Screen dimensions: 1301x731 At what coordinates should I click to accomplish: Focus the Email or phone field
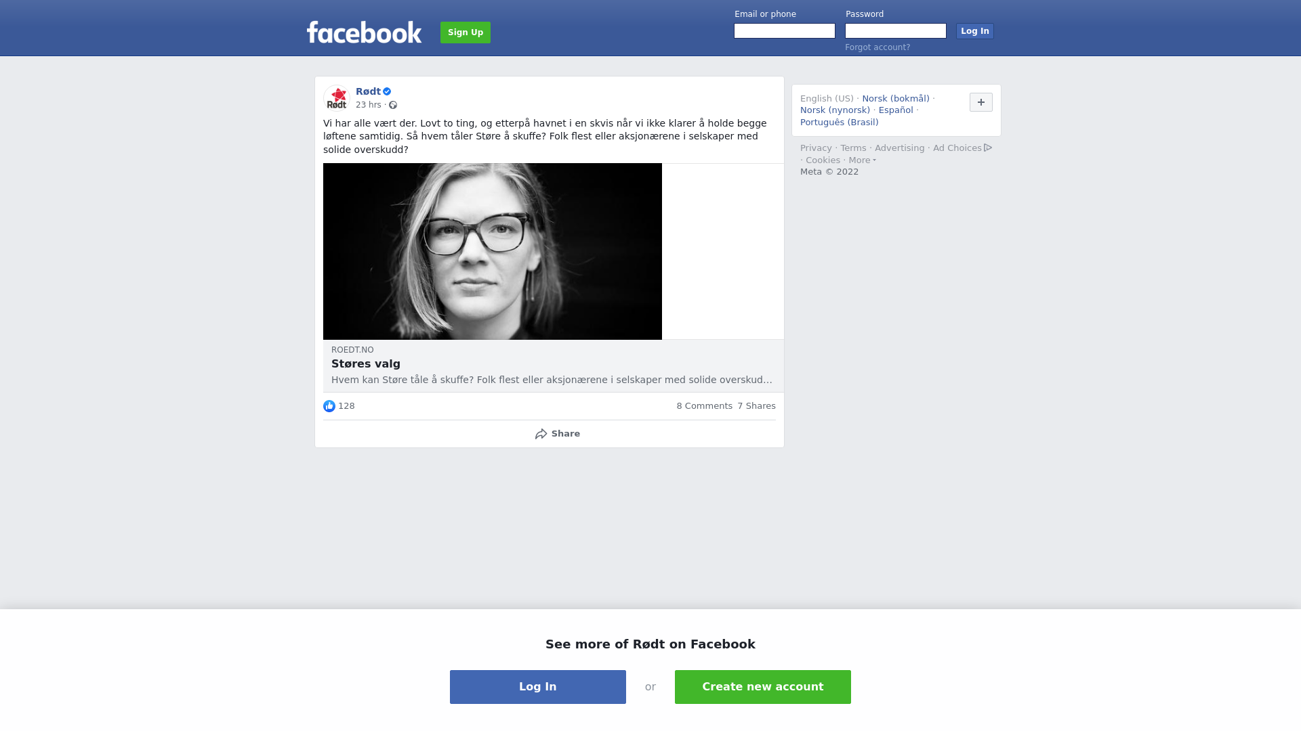[x=785, y=31]
